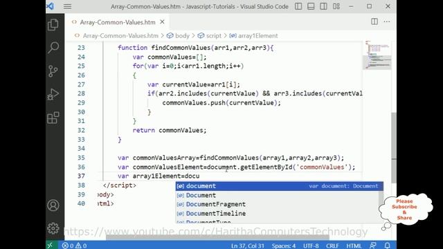
Task: Close the Array-Common-Values.htm tab
Action: [x=162, y=21]
